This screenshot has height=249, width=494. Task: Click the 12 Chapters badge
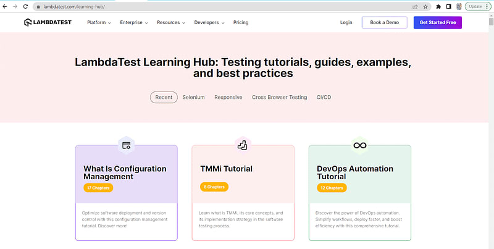tap(332, 188)
